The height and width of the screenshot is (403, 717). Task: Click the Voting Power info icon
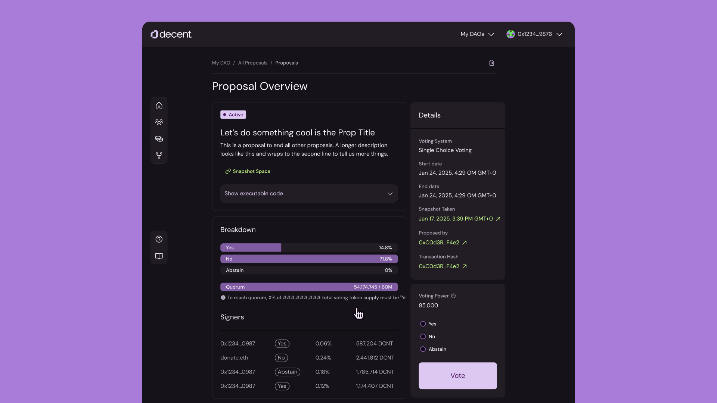click(x=453, y=296)
